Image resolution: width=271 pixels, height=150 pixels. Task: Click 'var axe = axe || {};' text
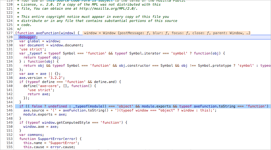[40, 74]
